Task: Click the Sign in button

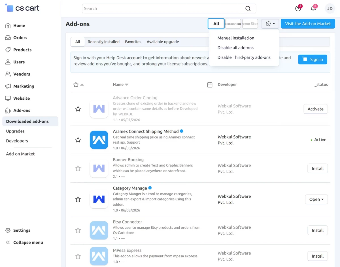Action: coord(313,59)
